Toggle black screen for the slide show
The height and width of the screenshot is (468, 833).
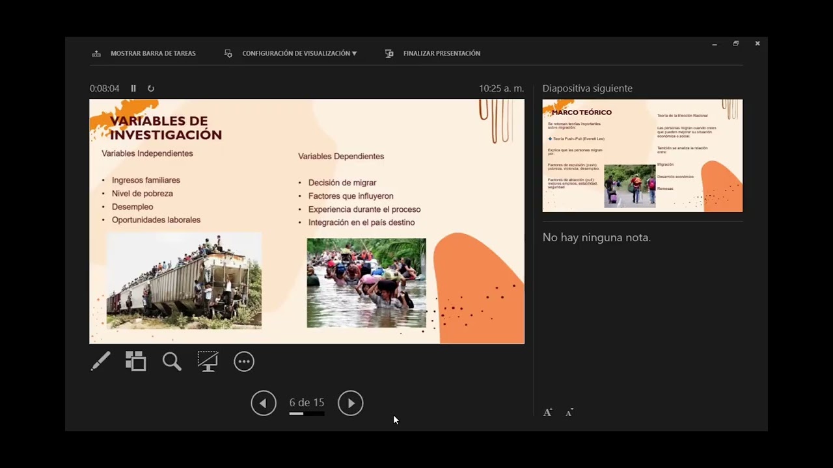point(208,361)
